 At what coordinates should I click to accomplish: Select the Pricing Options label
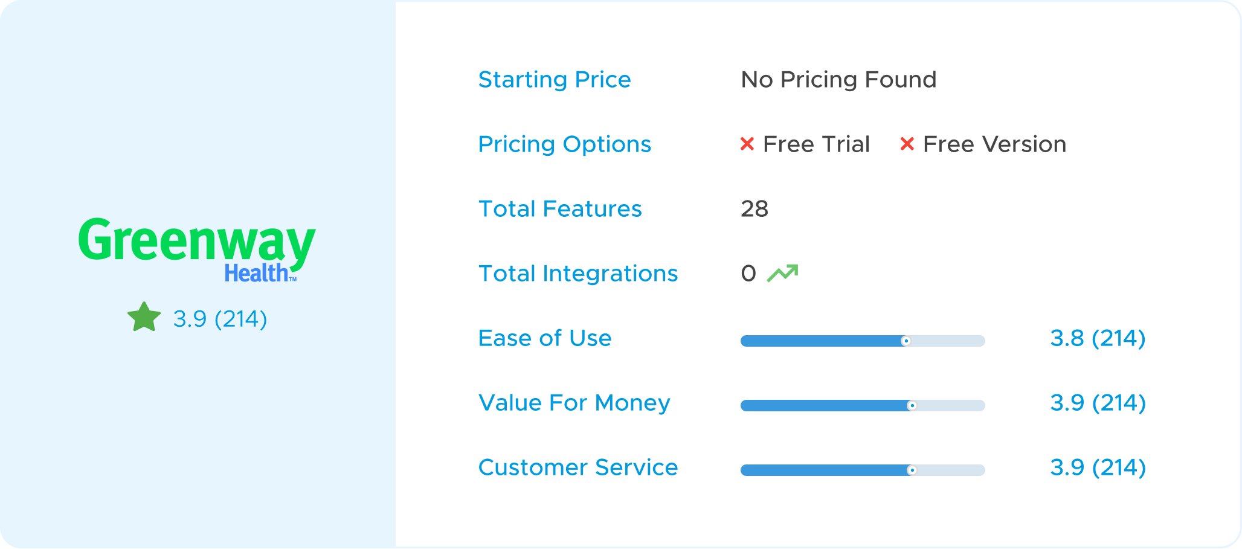click(565, 144)
